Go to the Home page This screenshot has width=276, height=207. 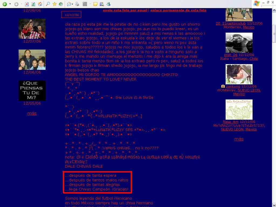coord(40,4)
